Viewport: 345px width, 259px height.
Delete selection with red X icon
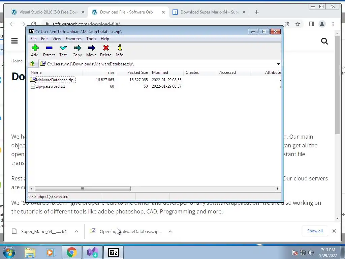coord(105,51)
